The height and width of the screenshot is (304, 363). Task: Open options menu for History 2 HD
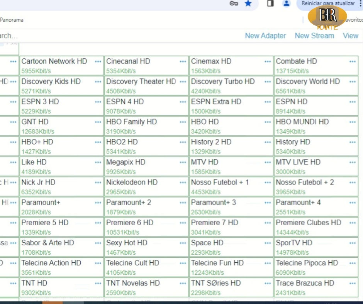268,142
